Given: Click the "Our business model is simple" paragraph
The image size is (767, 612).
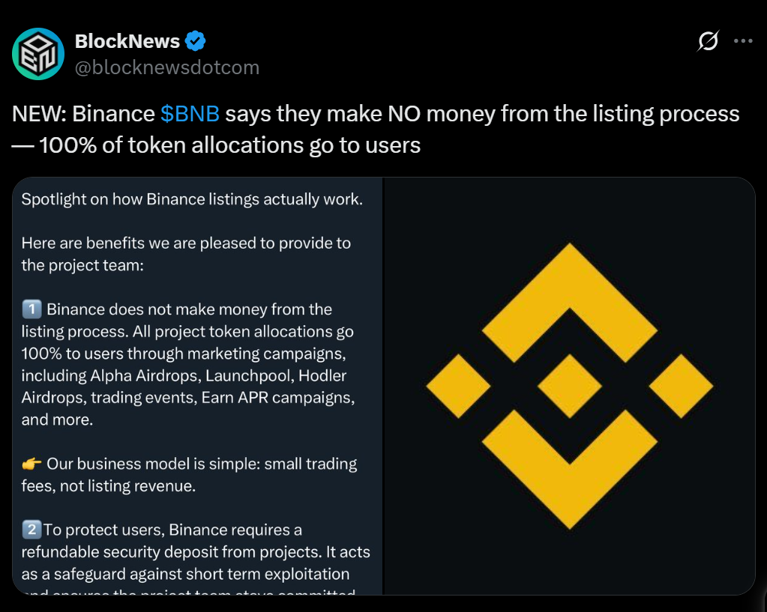Looking at the screenshot, I should pos(189,475).
